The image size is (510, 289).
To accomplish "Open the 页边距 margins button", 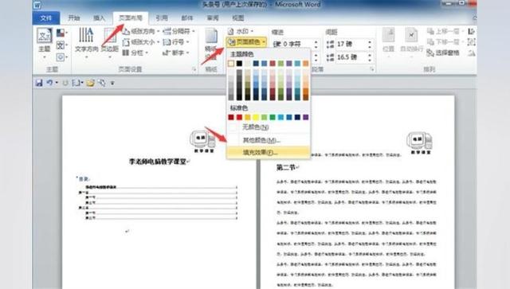I will coord(110,44).
